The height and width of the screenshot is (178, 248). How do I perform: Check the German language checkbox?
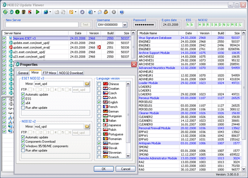[x=99, y=111]
